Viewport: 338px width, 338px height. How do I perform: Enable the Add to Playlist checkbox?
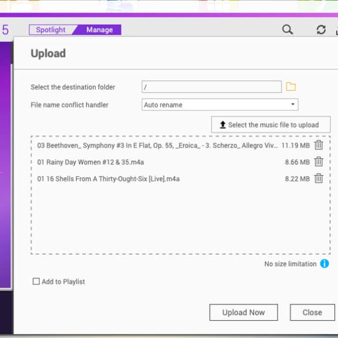pos(36,281)
